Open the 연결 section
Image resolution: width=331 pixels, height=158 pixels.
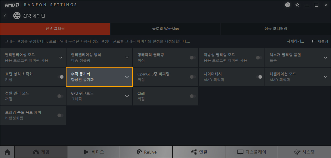pos(199,152)
